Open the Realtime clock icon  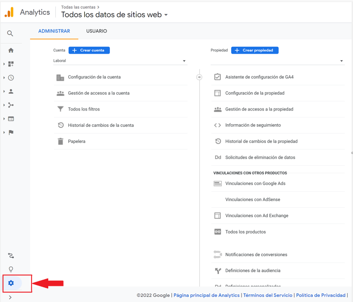coord(11,78)
